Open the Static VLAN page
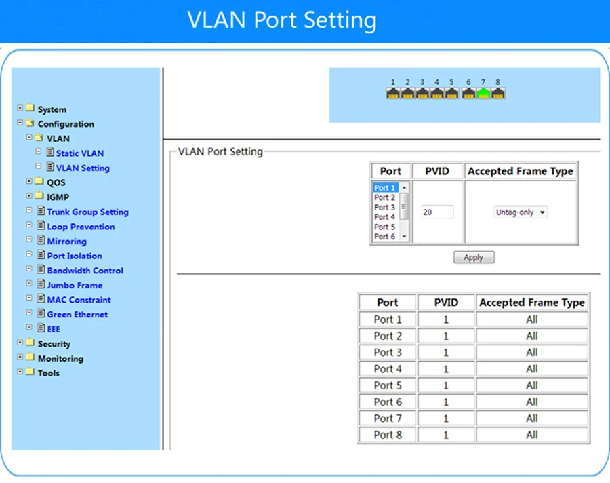This screenshot has width=610, height=483. coord(80,153)
